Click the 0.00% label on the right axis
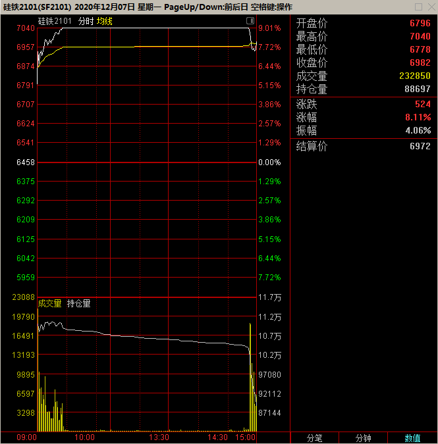This screenshot has width=438, height=444. point(269,162)
